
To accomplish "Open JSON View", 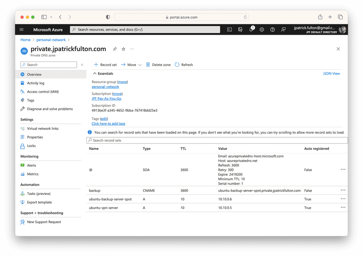I will (331, 74).
